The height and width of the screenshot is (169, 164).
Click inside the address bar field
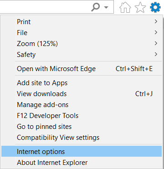point(44,7)
